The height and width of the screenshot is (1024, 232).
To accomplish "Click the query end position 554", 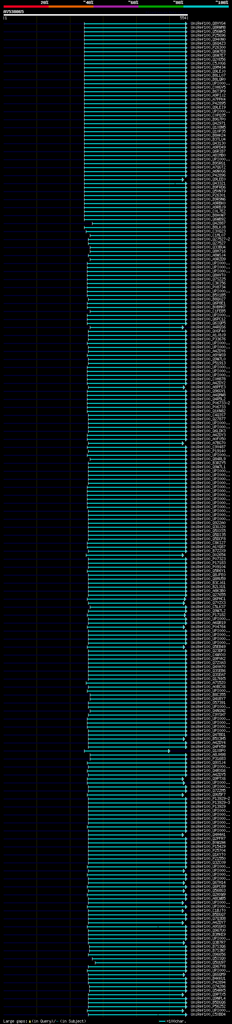I will [x=183, y=18].
